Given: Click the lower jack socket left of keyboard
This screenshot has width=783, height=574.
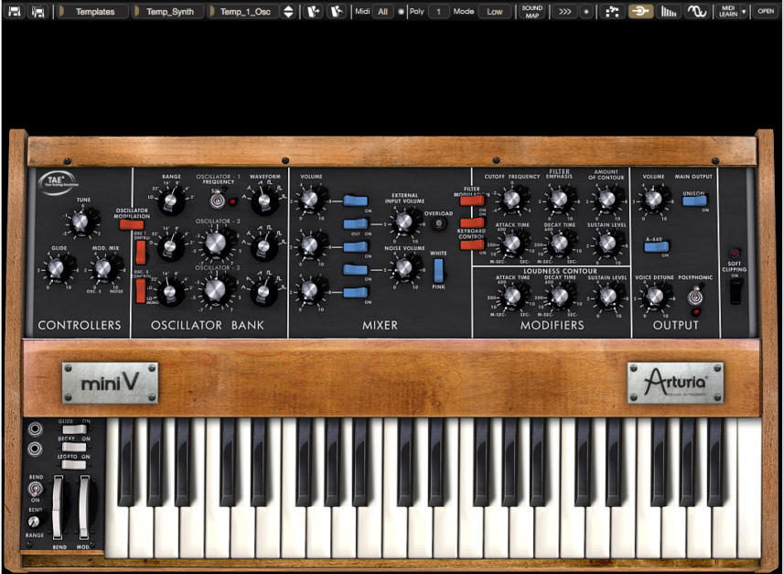Looking at the screenshot, I should (35, 449).
